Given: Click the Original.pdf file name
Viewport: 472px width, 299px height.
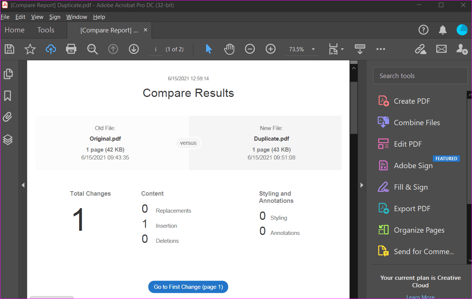Looking at the screenshot, I should click(105, 139).
